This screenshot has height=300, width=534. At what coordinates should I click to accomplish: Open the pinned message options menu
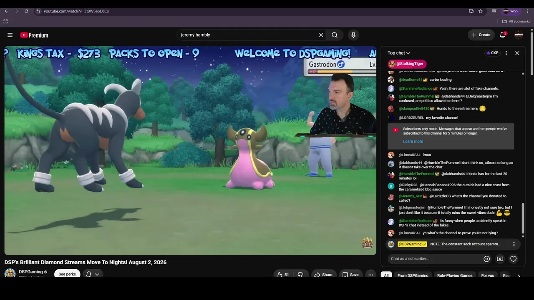tap(514, 244)
